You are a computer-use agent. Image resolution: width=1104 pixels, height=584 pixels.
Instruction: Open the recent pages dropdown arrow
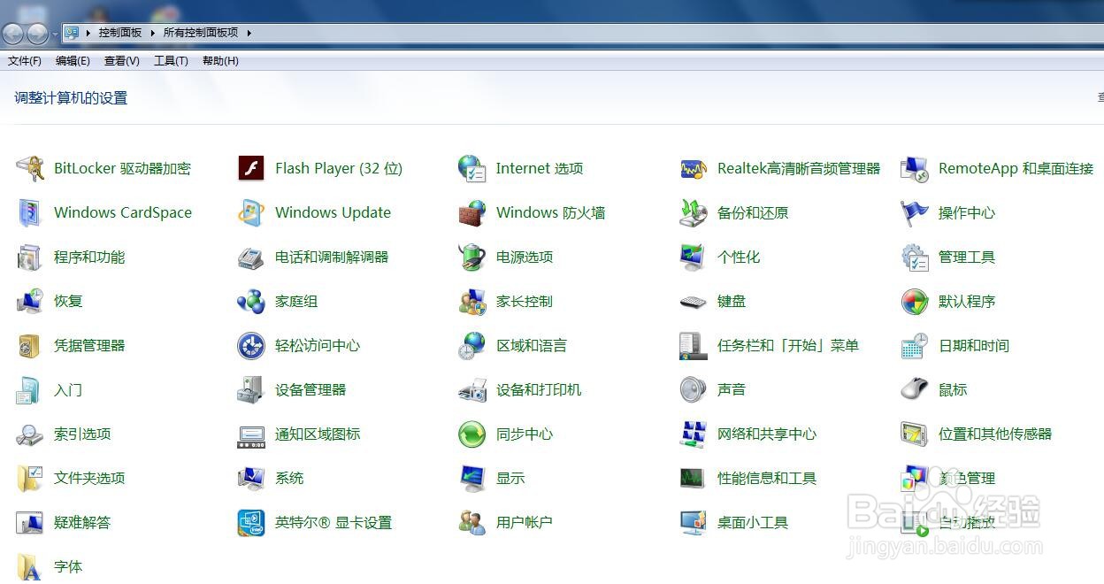click(55, 34)
